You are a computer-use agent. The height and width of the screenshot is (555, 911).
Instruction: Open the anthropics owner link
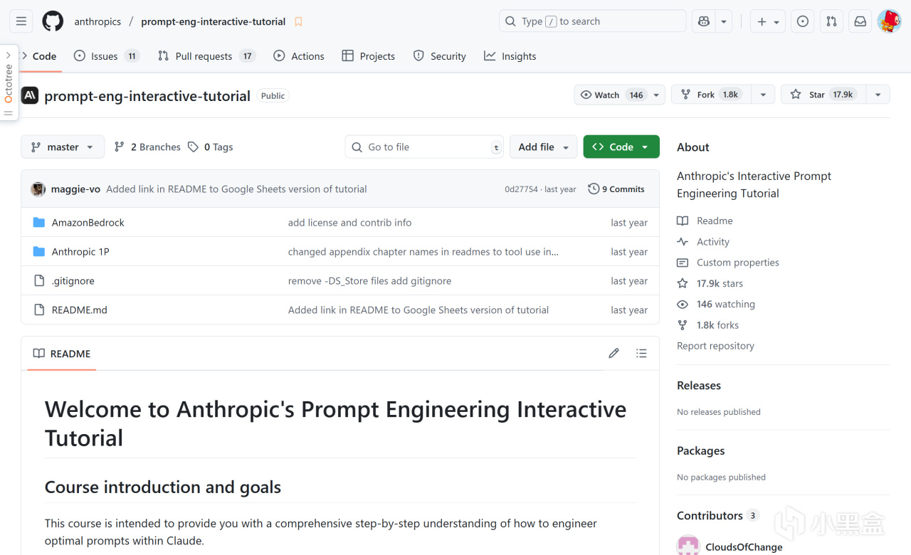coord(98,21)
